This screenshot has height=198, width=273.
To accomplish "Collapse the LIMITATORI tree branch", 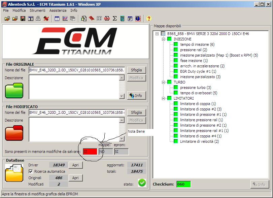I will 163,98.
